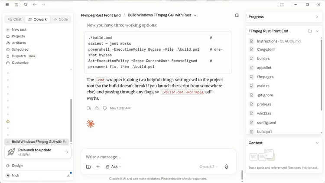325x183 pixels.
Task: Collapse the Context panel chevron
Action: tap(317, 143)
